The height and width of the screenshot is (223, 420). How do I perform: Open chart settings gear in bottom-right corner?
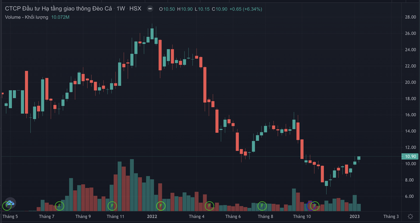[x=409, y=217]
